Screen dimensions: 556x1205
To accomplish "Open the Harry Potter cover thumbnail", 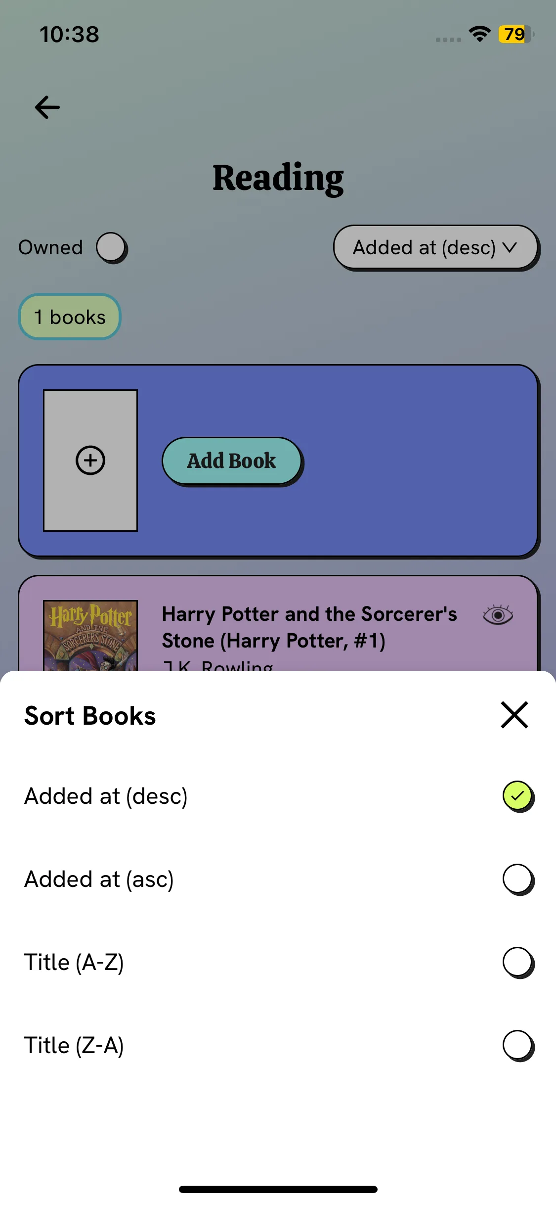I will [x=90, y=636].
